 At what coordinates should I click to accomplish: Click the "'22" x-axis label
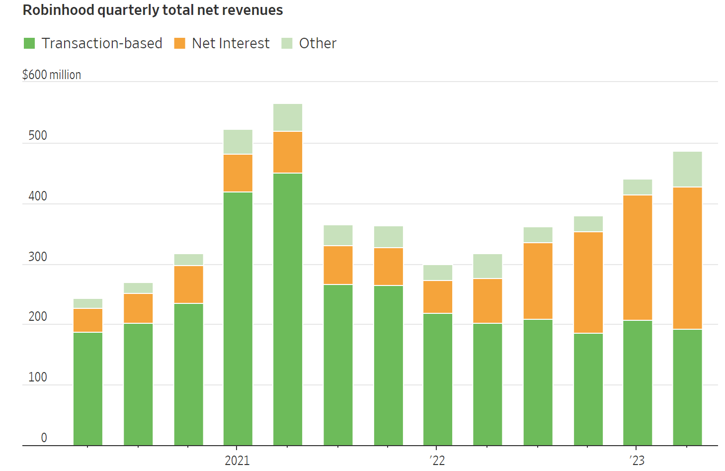437,460
